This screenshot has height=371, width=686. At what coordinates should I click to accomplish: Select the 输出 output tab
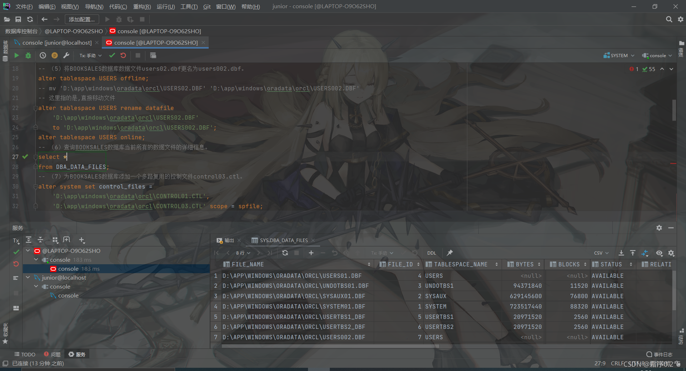point(229,240)
